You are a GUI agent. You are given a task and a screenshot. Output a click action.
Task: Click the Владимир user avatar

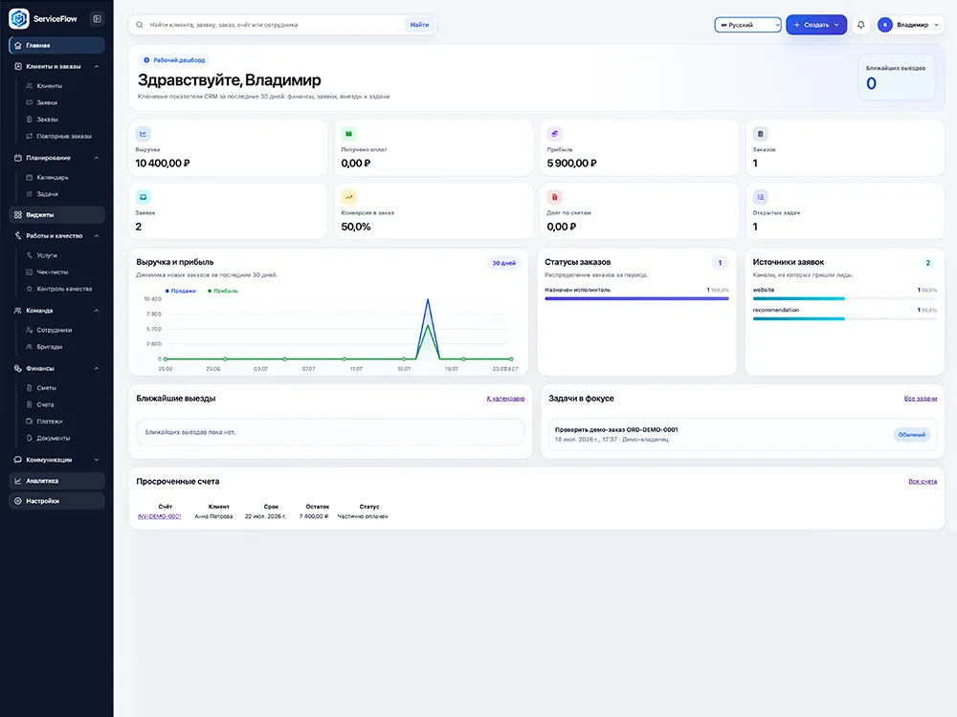(x=885, y=25)
